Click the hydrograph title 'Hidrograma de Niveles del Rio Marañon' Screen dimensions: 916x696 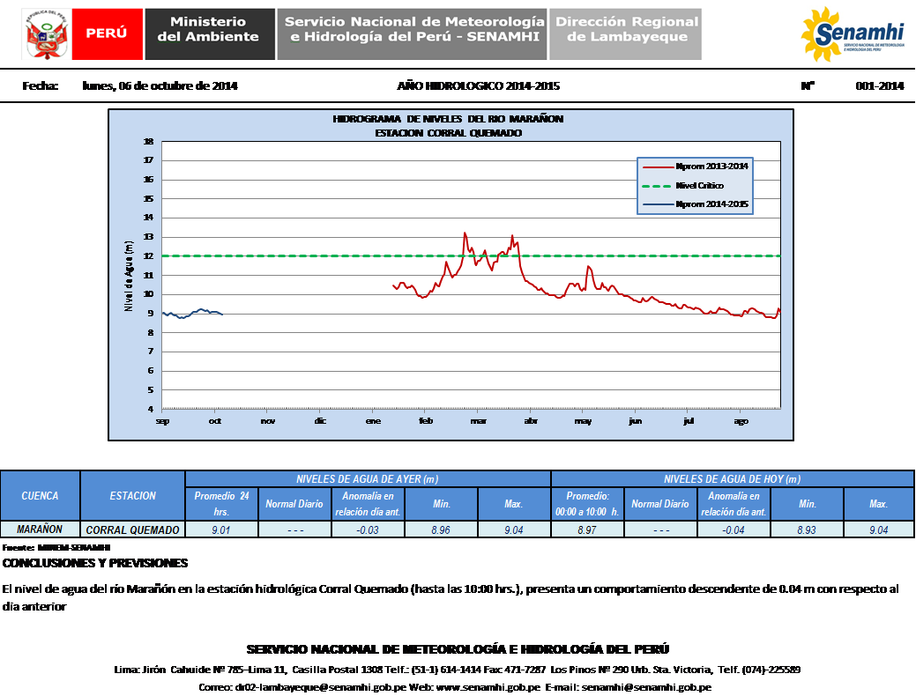tap(448, 119)
